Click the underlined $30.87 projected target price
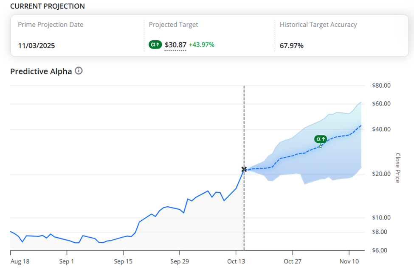414x269 pixels. click(x=175, y=45)
